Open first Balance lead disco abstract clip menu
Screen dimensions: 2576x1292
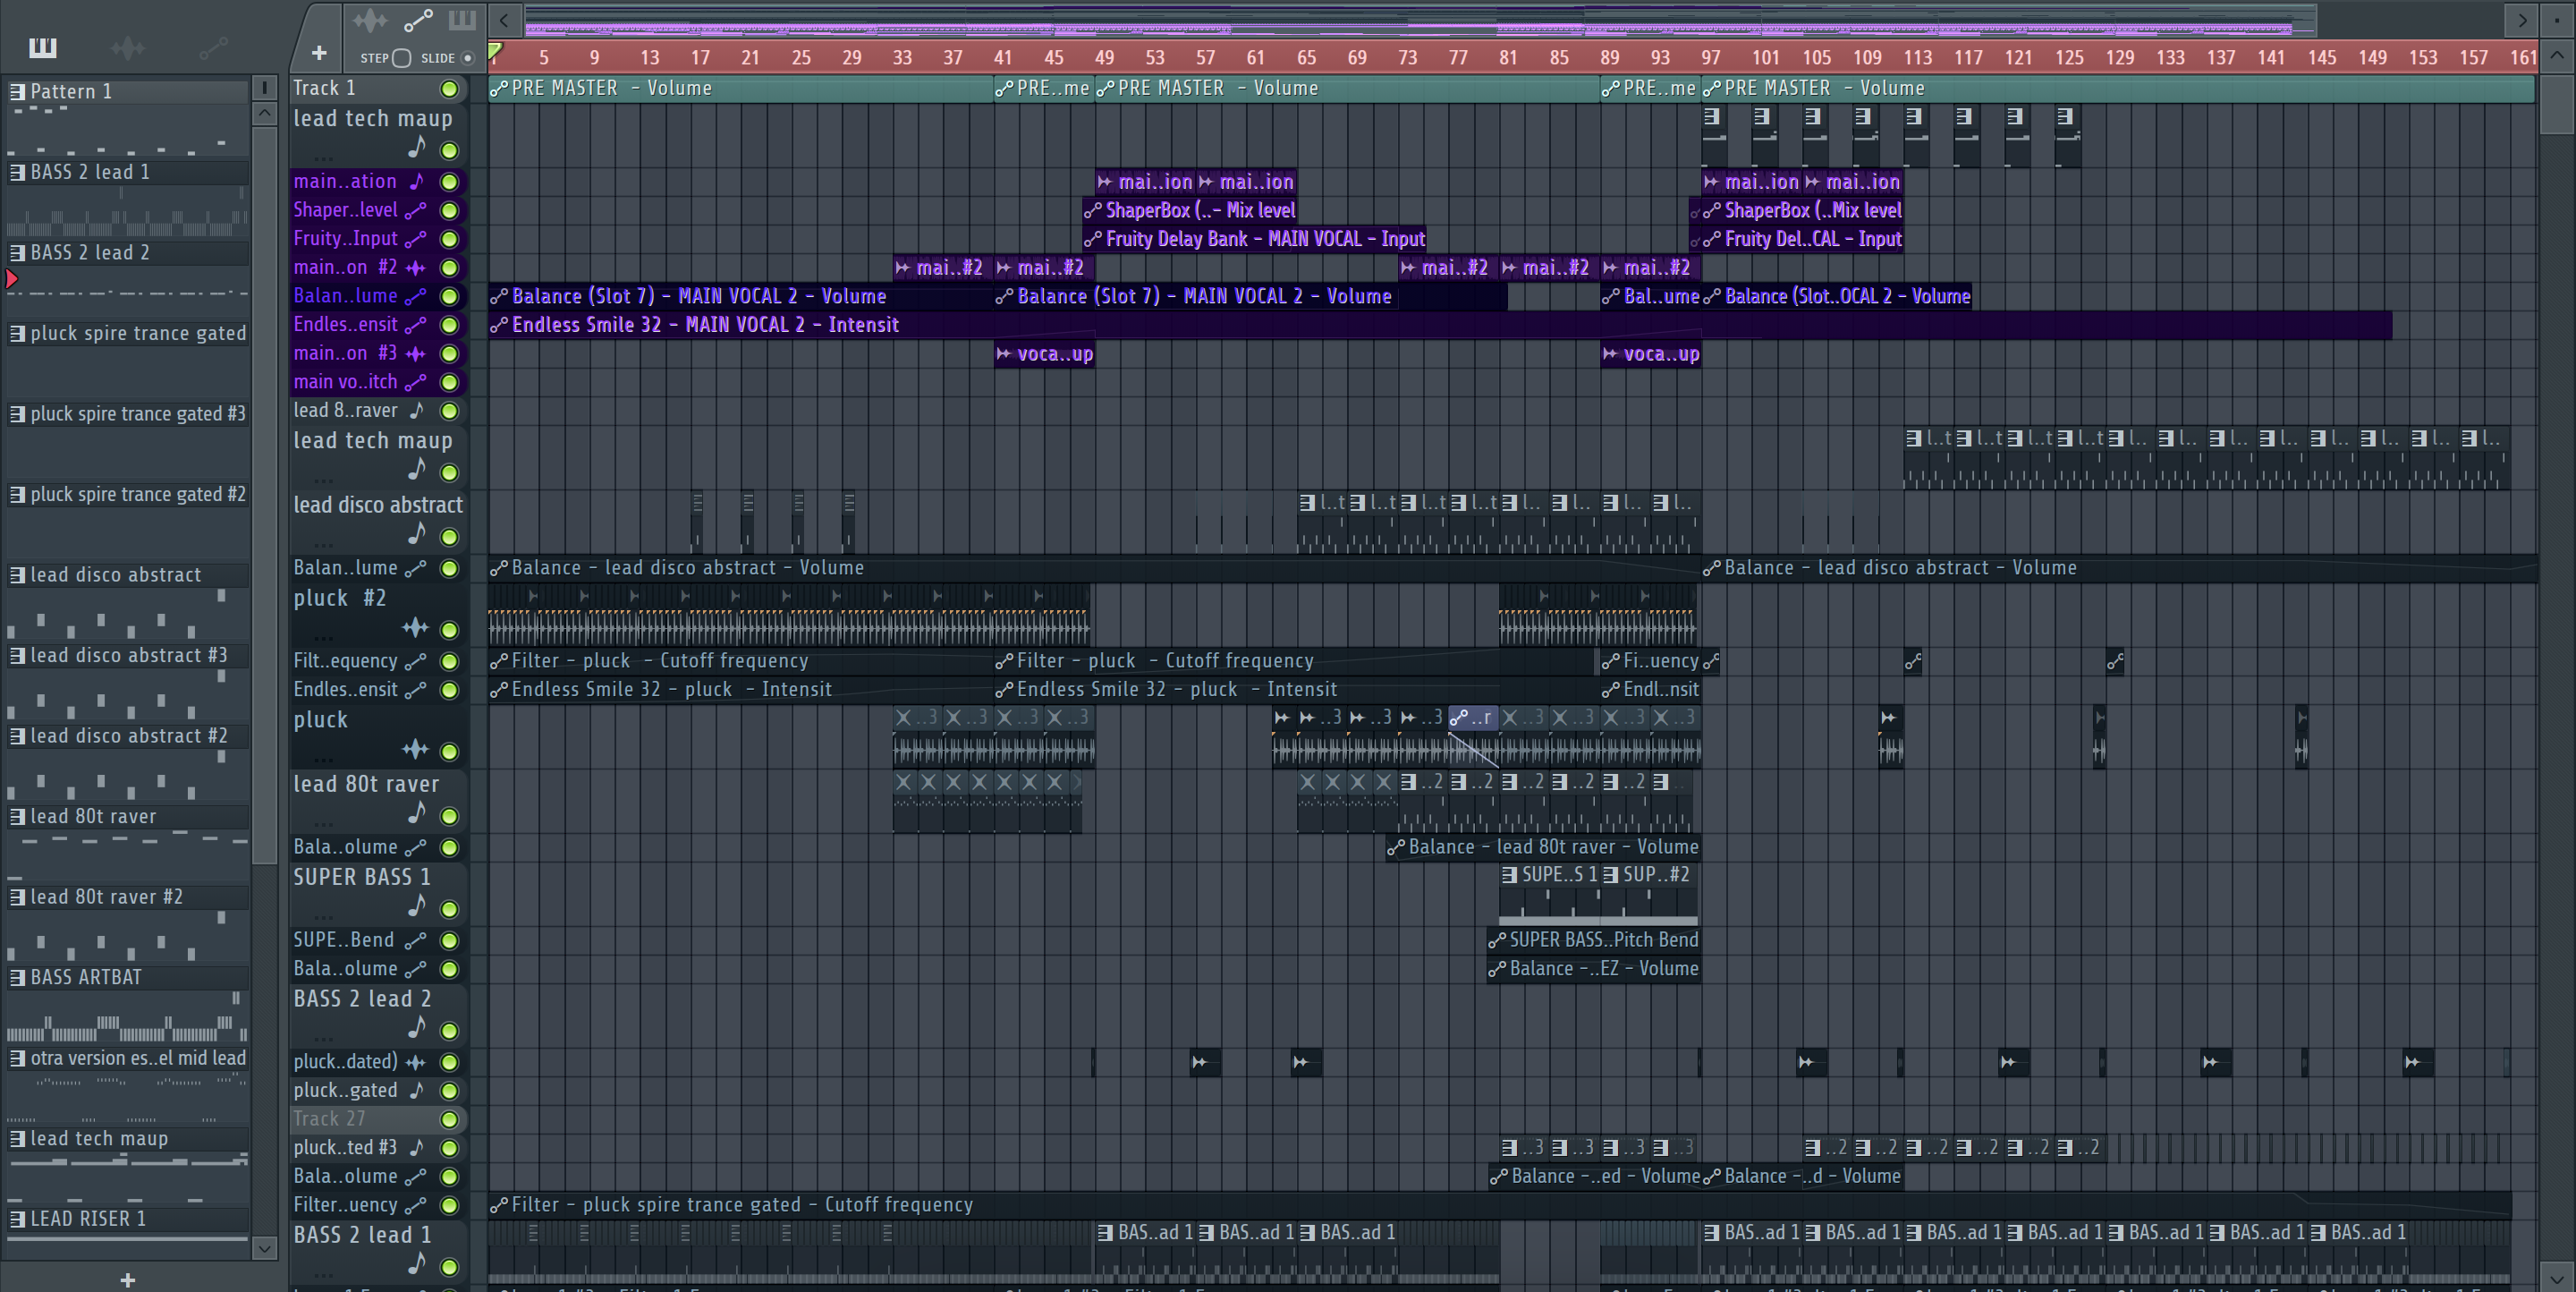click(498, 568)
